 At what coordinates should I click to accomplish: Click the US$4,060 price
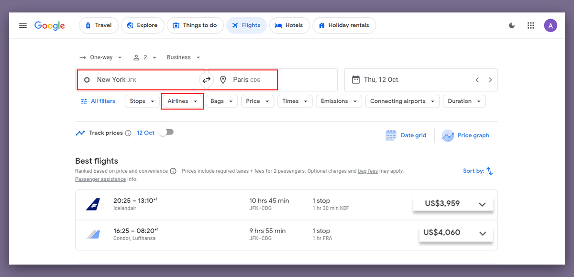click(x=442, y=233)
